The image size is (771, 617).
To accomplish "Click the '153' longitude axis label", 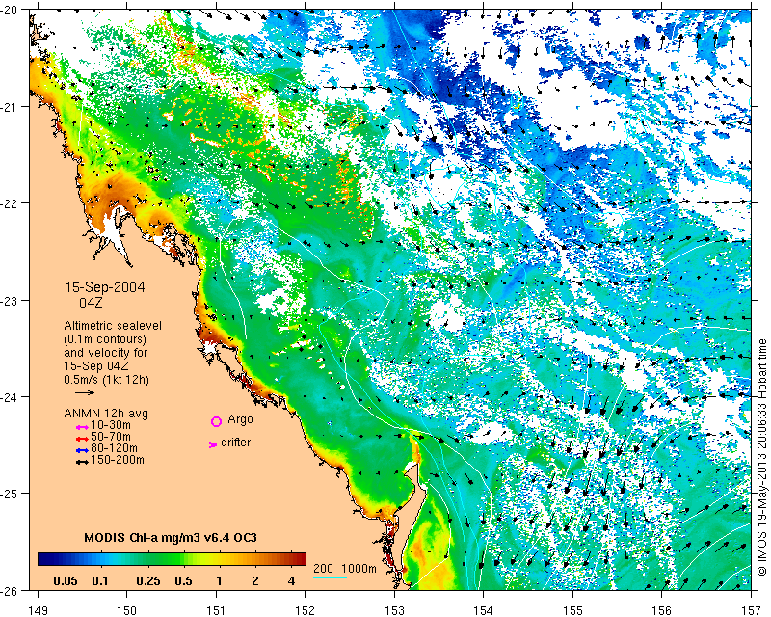I will [x=394, y=610].
